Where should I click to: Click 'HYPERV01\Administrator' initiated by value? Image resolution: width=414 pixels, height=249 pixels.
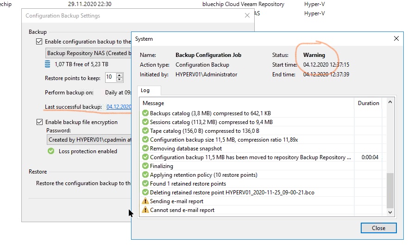point(206,75)
